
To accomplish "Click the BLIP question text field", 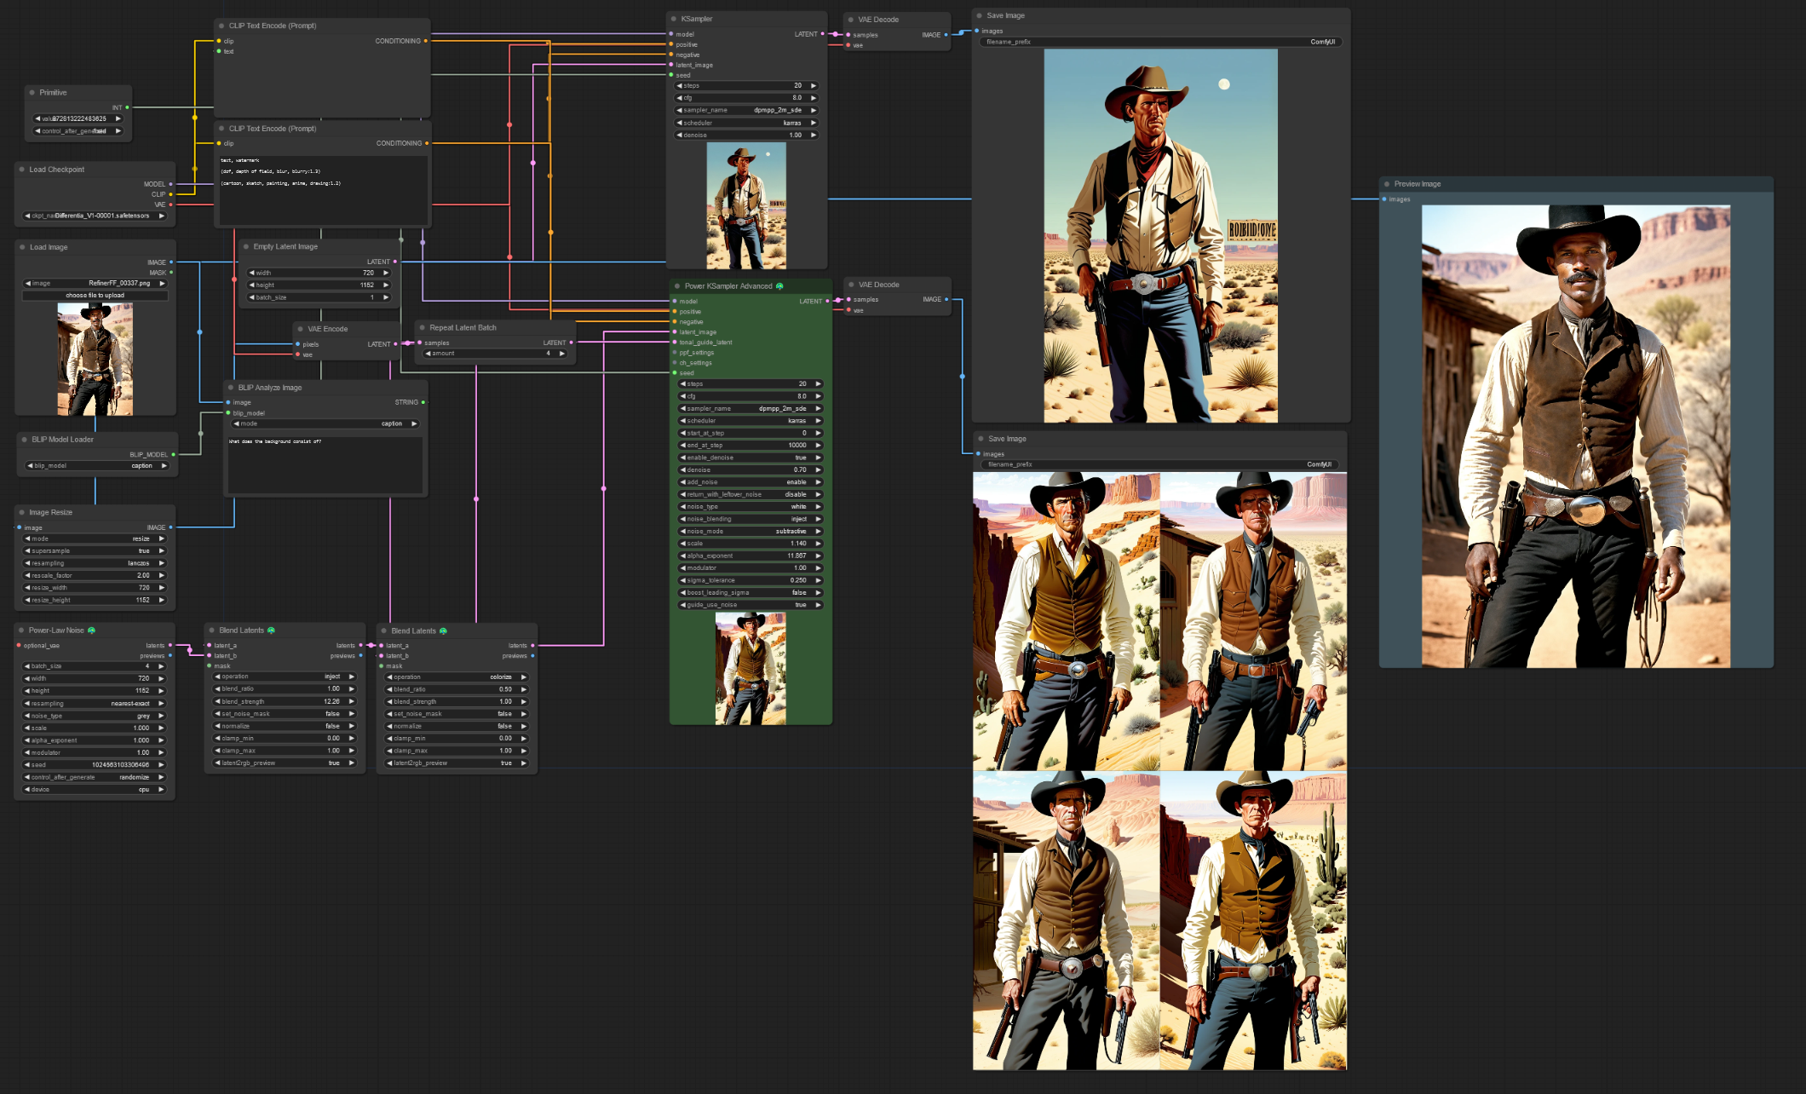I will point(325,464).
